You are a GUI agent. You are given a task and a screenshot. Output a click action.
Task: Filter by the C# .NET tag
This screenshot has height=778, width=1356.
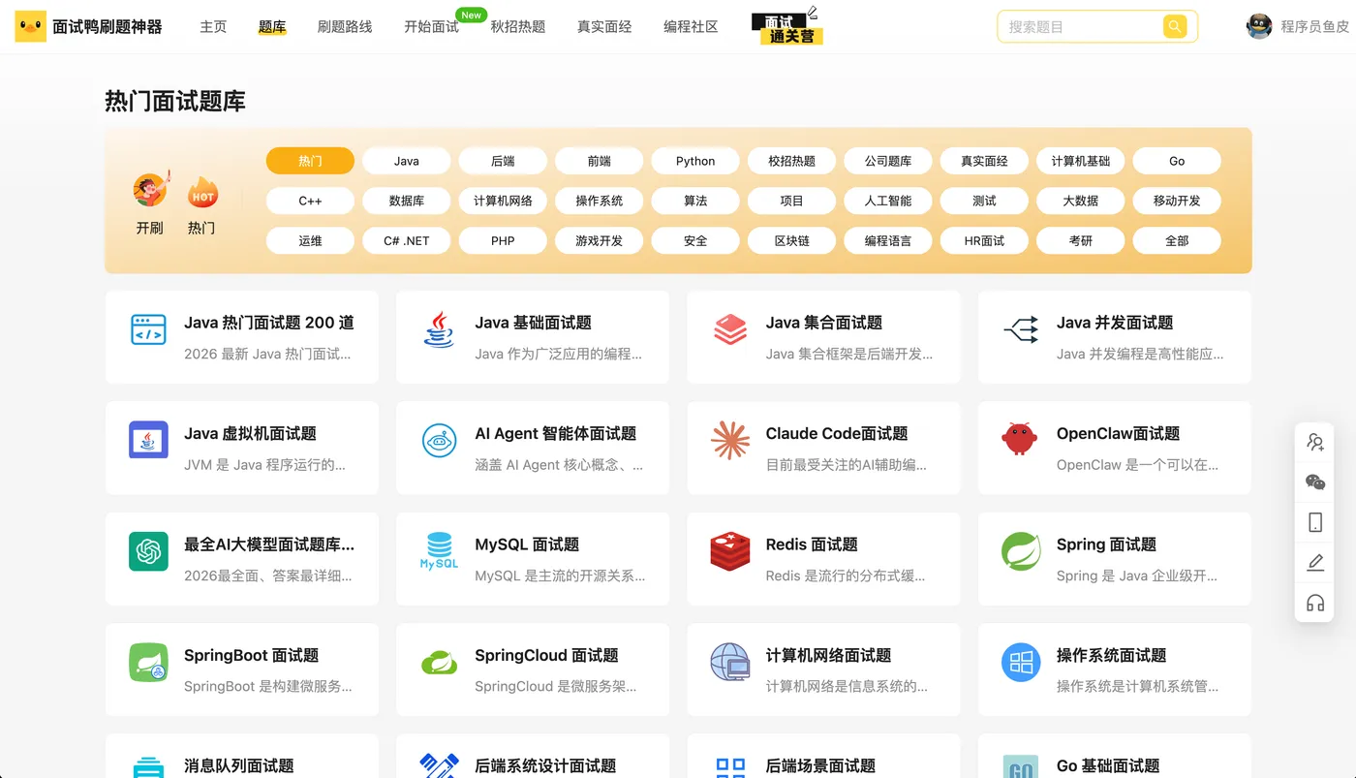tap(407, 240)
